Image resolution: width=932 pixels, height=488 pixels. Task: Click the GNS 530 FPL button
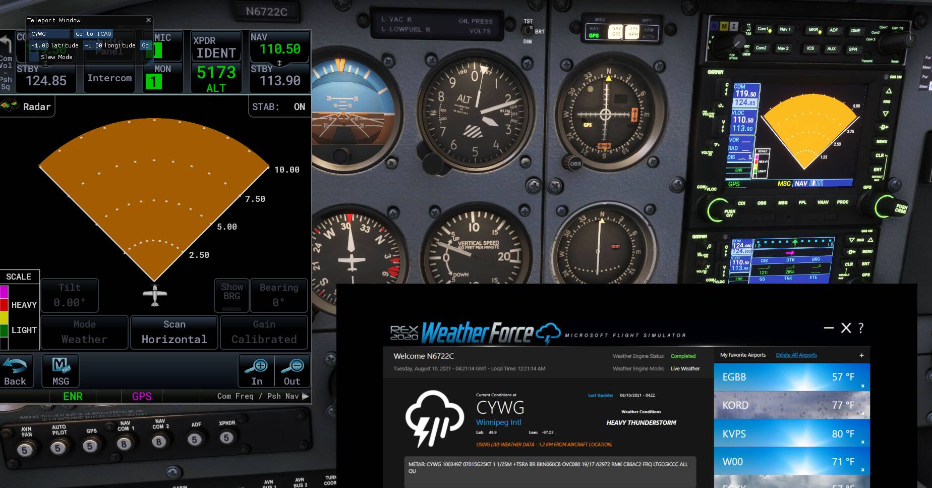pos(802,202)
